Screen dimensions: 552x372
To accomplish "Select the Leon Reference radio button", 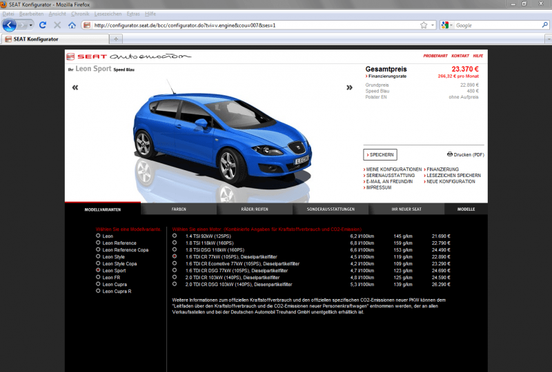I will 98,242.
